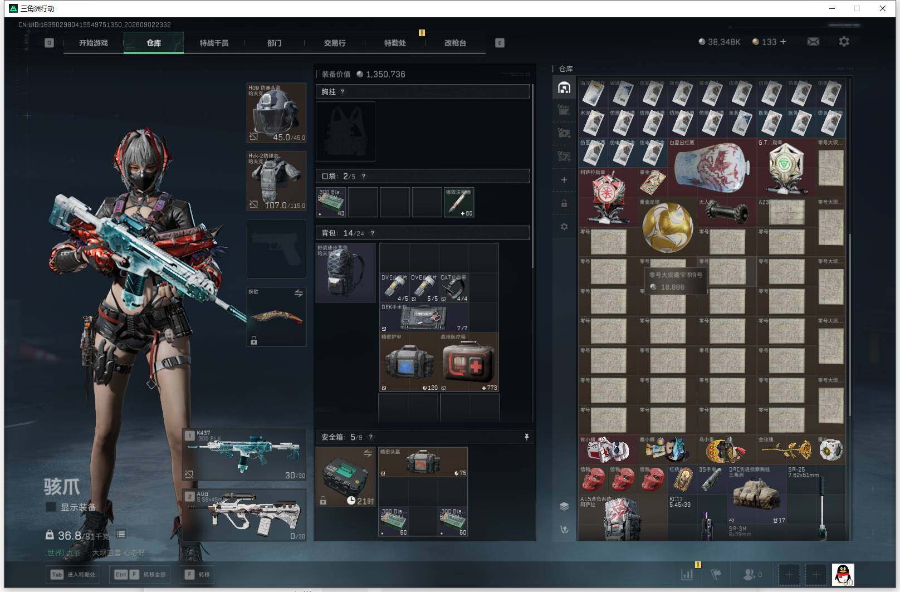
Task: Select the 白里出红瓶 vase
Action: pos(712,167)
